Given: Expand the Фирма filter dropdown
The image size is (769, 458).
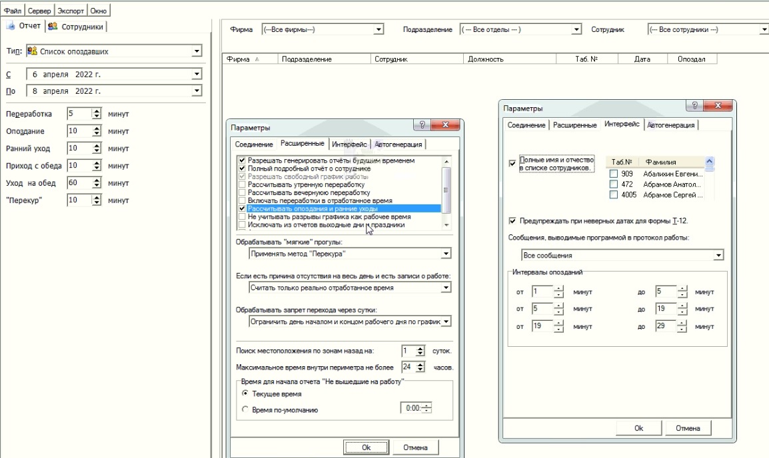Looking at the screenshot, I should pos(378,29).
